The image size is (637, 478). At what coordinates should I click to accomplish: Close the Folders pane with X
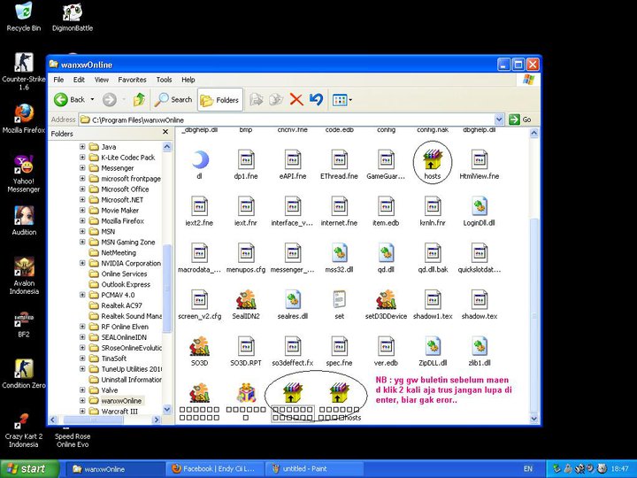(165, 132)
